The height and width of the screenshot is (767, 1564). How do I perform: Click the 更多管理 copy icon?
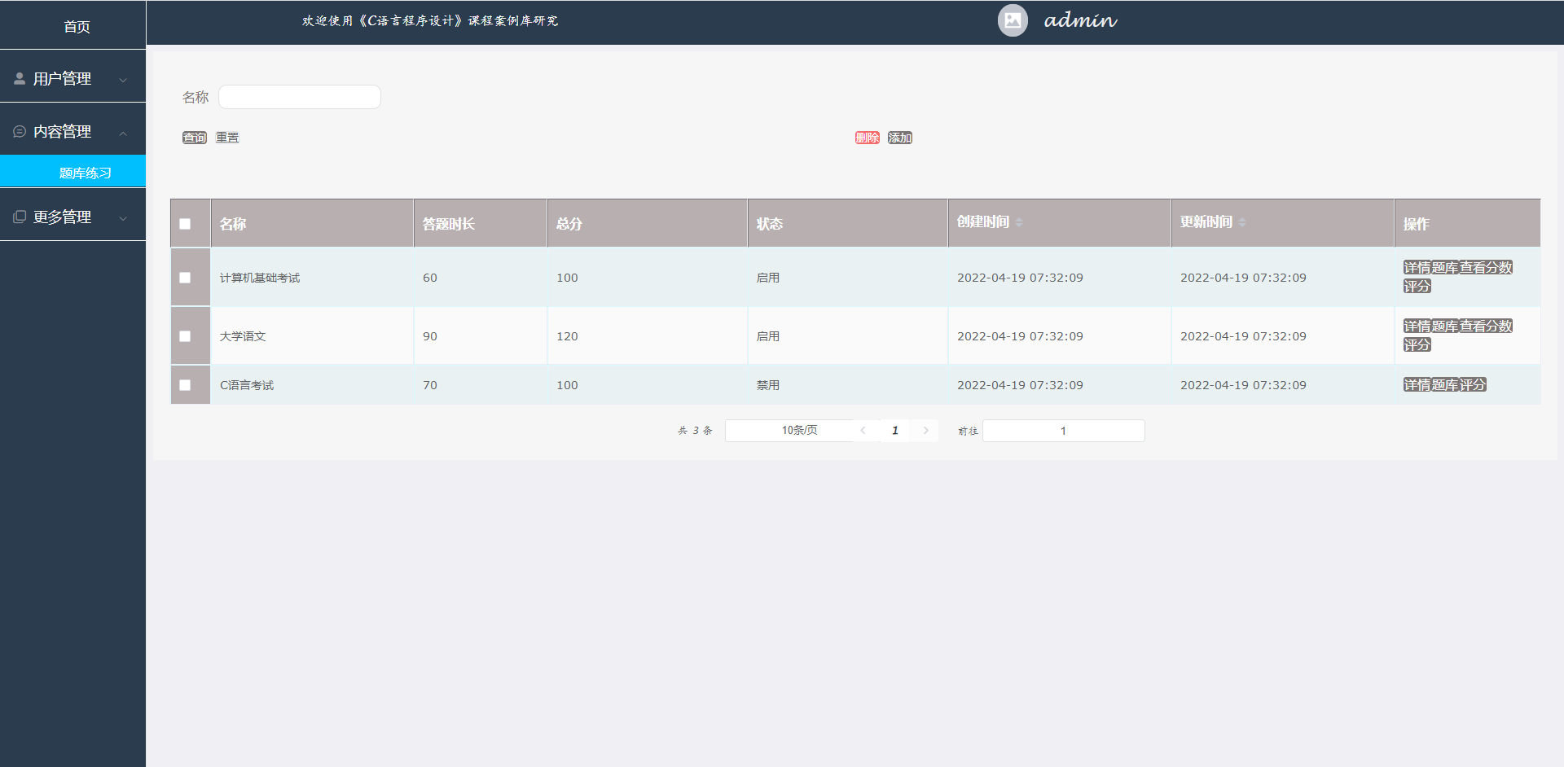coord(20,217)
